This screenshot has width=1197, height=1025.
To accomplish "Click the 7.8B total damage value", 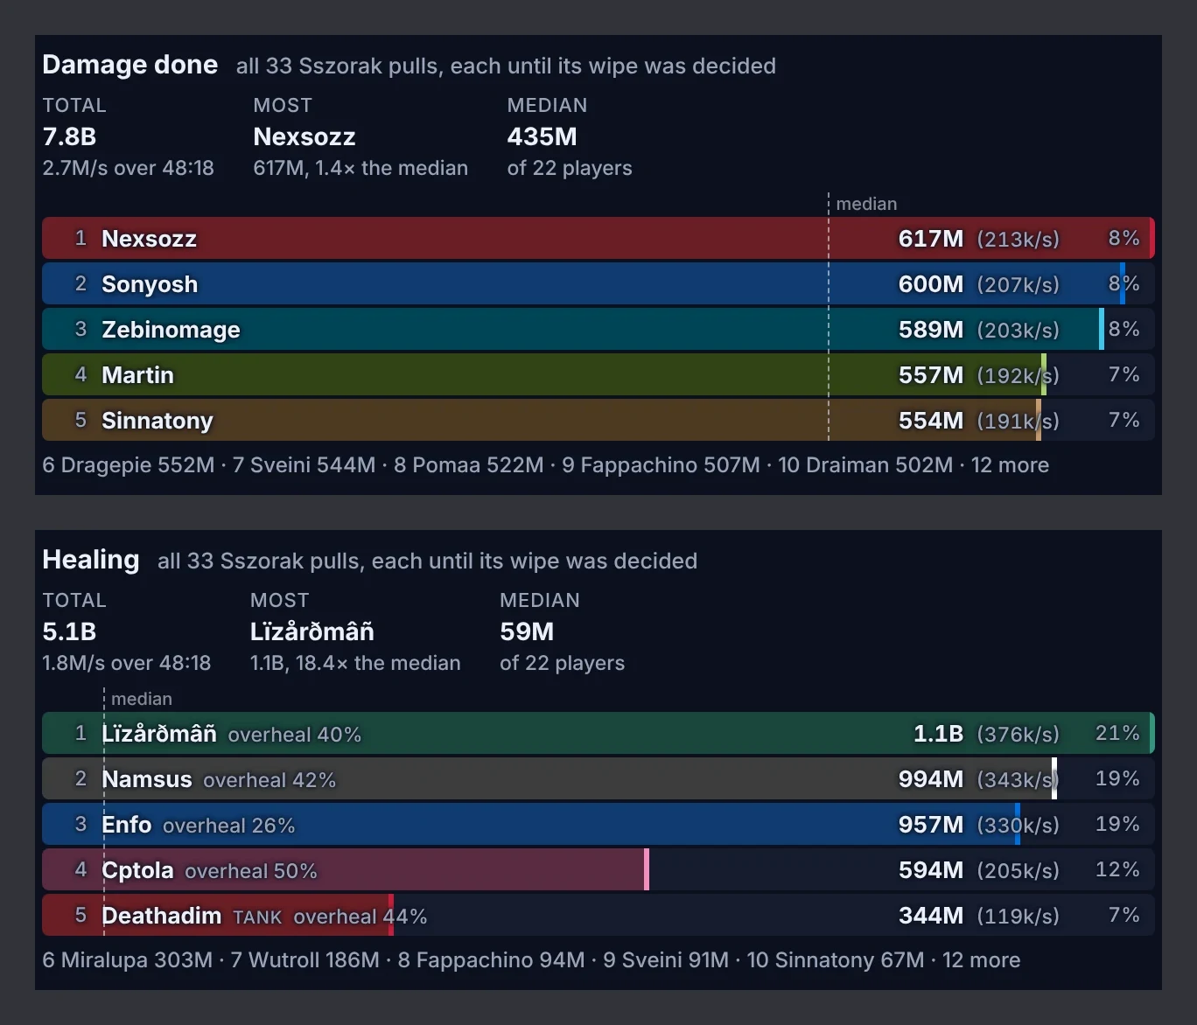I will pyautogui.click(x=69, y=136).
